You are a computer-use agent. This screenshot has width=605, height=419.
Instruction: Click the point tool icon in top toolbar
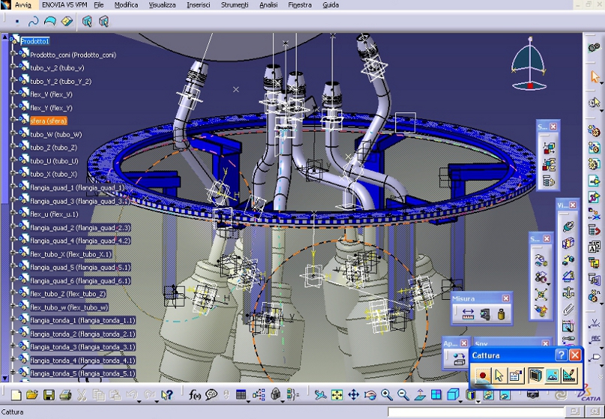point(17,22)
